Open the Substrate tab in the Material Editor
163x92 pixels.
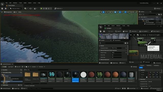(x=146, y=62)
